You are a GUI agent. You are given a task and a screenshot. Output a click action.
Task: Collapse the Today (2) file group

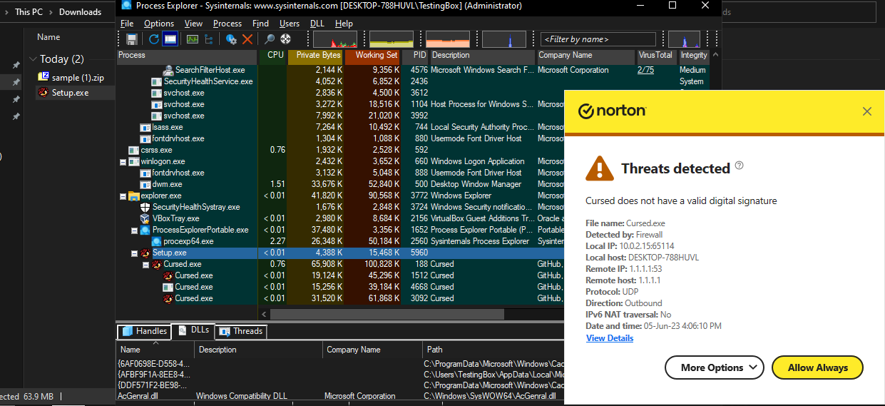coord(32,59)
